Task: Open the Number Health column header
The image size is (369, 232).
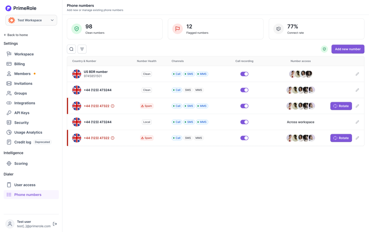Action: click(x=147, y=61)
